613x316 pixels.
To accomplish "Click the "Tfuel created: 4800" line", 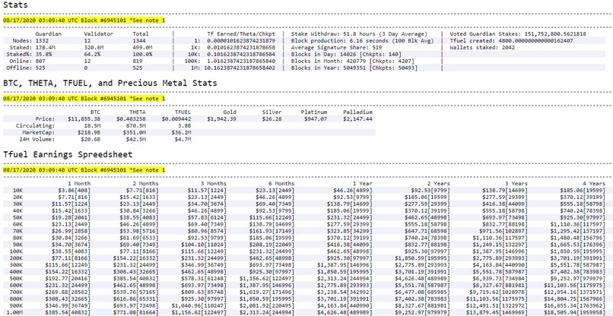I will pos(511,40).
